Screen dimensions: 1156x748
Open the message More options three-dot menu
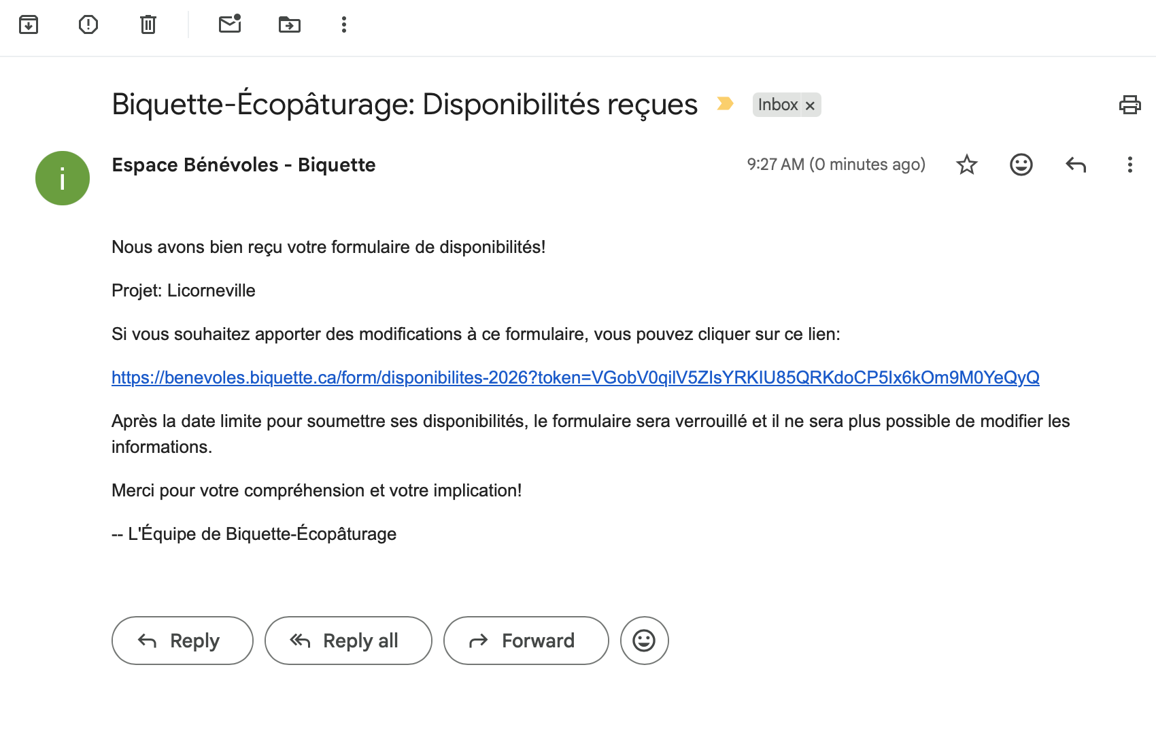pyautogui.click(x=1129, y=165)
